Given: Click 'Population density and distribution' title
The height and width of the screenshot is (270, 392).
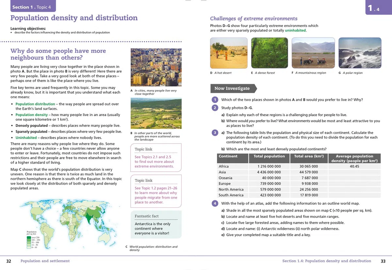Looking at the screenshot, I should click(x=74, y=18).
